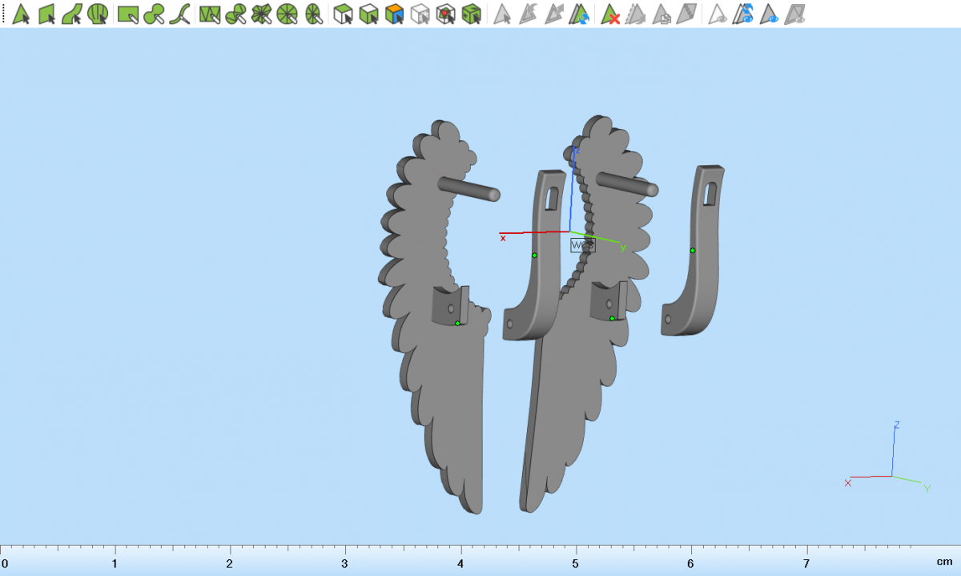The image size is (961, 576).
Task: Click the cube with red interior icon
Action: [446, 14]
